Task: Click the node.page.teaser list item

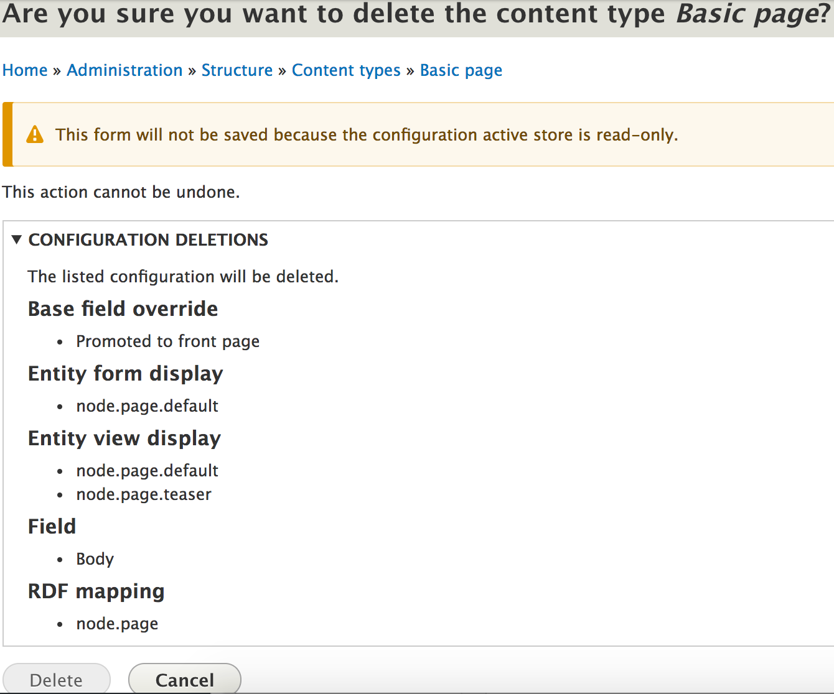Action: (x=144, y=494)
